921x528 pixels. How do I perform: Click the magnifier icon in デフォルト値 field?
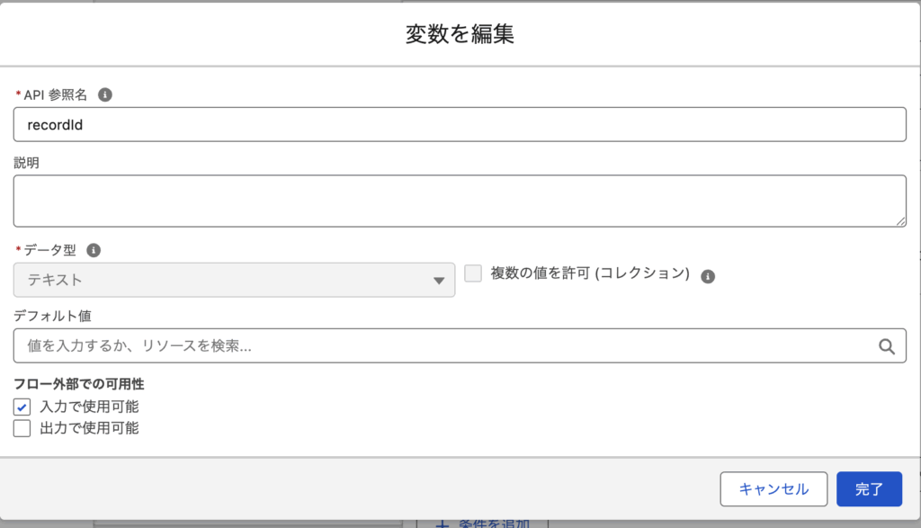[886, 345]
